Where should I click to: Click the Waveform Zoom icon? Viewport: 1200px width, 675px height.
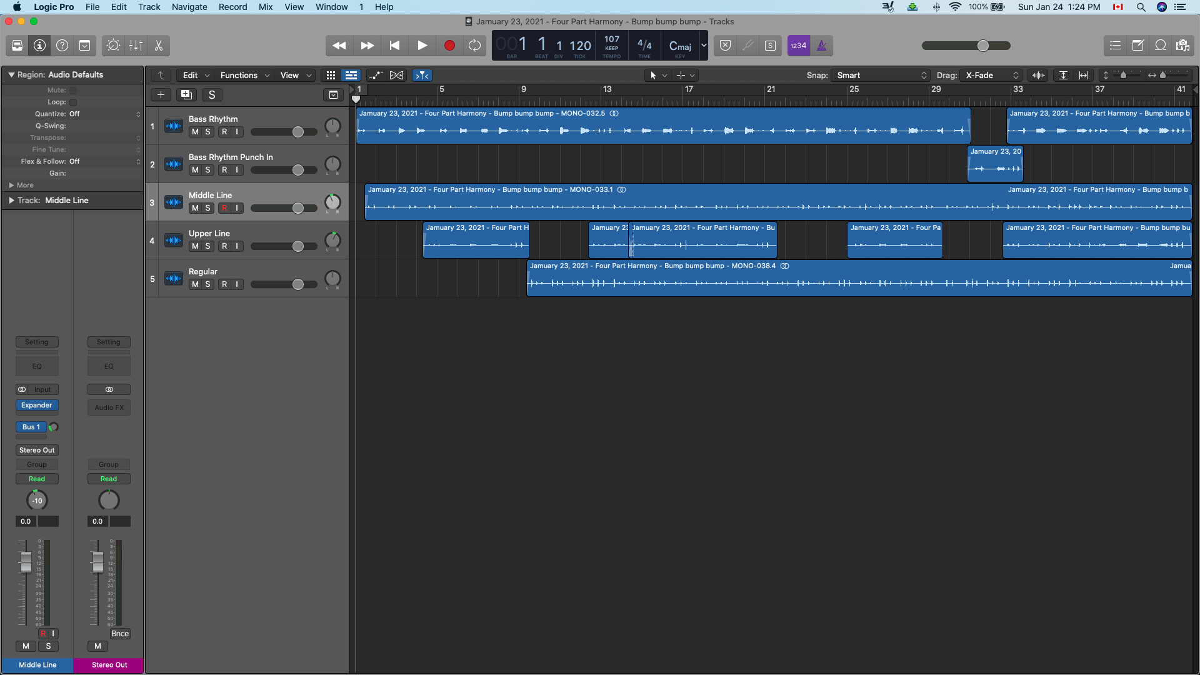1039,76
